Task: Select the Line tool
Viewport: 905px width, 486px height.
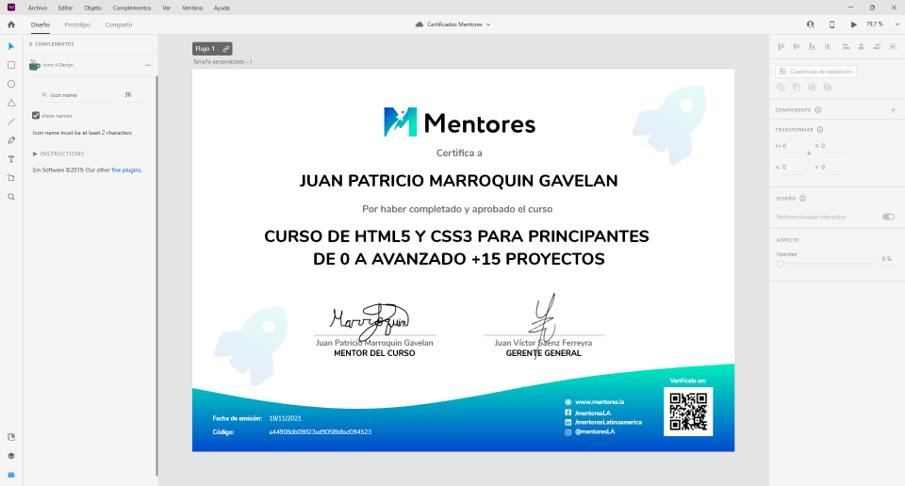Action: point(11,121)
